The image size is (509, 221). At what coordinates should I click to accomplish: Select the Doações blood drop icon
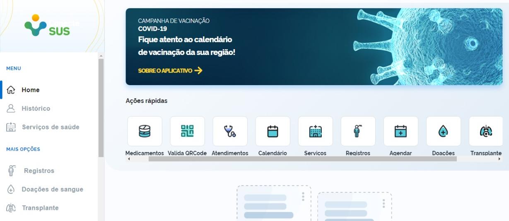[x=443, y=131]
